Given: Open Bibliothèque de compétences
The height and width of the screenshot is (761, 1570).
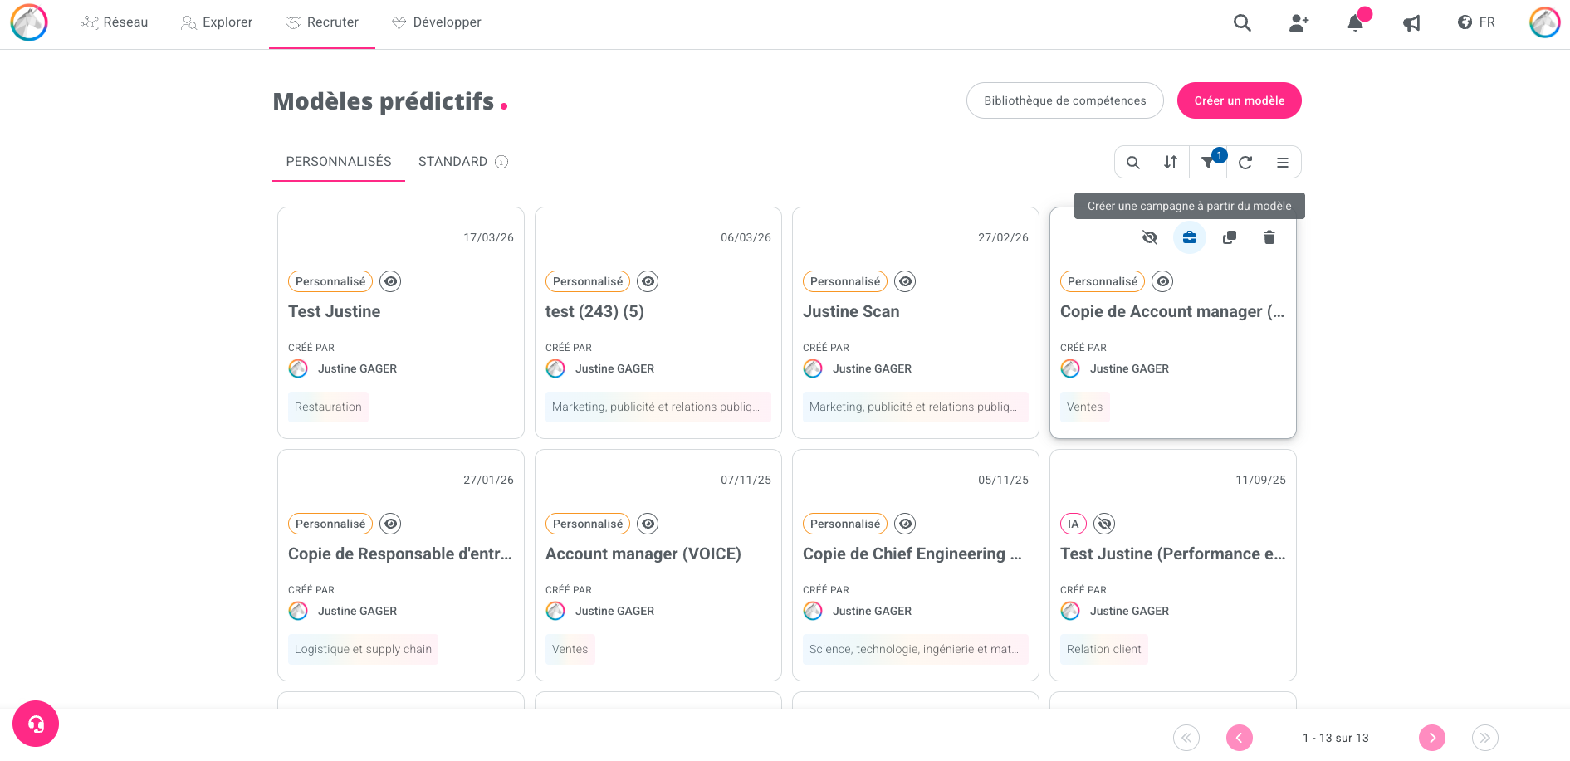Looking at the screenshot, I should 1064,100.
